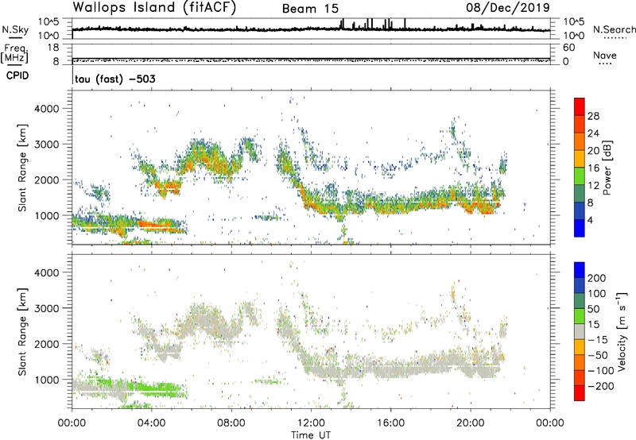
Task: Click the '-50' velocity colorbar value
Action: pos(598,355)
